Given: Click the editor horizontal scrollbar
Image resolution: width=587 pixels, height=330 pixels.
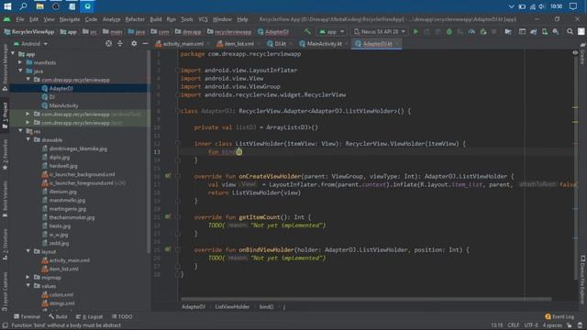Looking at the screenshot, I should (x=366, y=299).
